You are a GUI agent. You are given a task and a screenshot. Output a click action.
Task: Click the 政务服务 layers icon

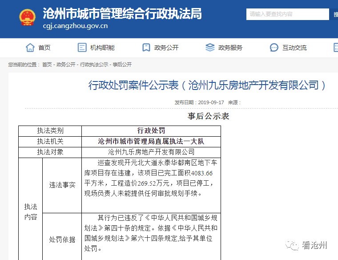pyautogui.click(x=210, y=48)
